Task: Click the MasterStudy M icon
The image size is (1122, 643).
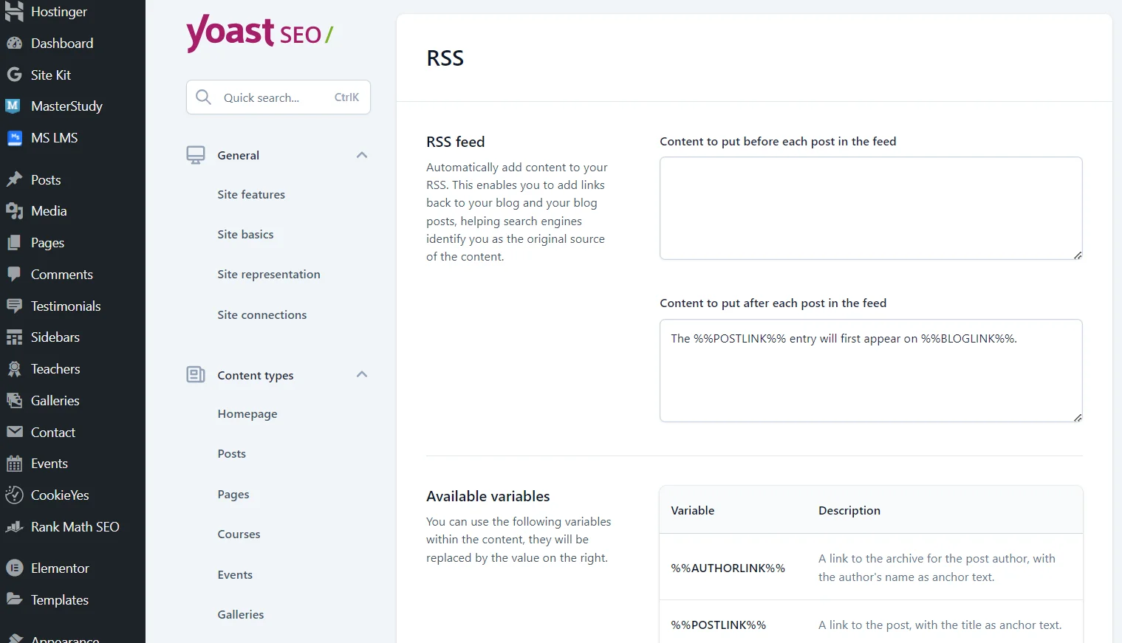Action: (14, 106)
